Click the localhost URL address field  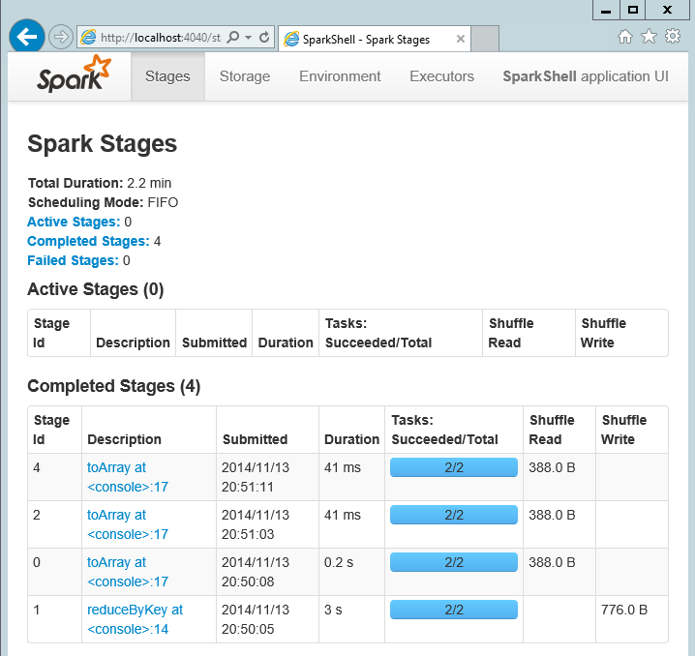point(160,38)
